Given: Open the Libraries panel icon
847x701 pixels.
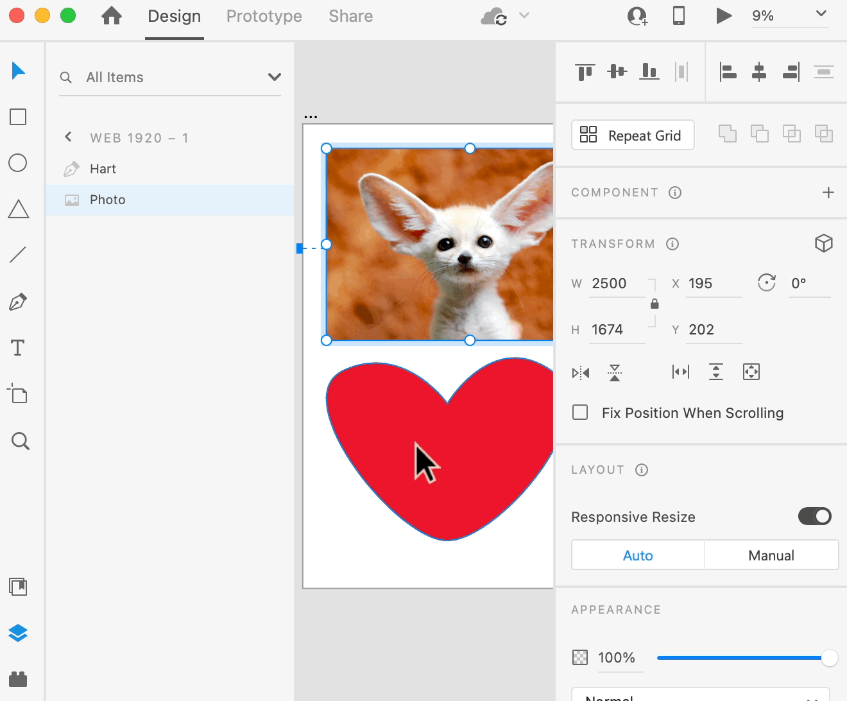Looking at the screenshot, I should pos(18,586).
